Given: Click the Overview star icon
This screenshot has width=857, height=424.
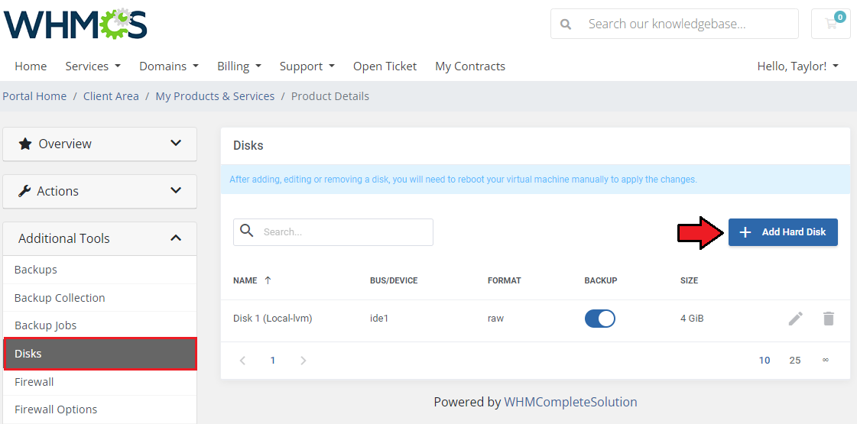Looking at the screenshot, I should tap(25, 144).
